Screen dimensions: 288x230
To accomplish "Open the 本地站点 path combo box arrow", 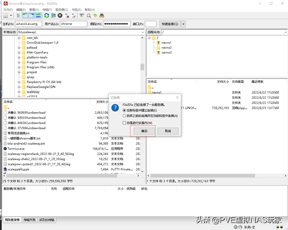I will point(142,32).
